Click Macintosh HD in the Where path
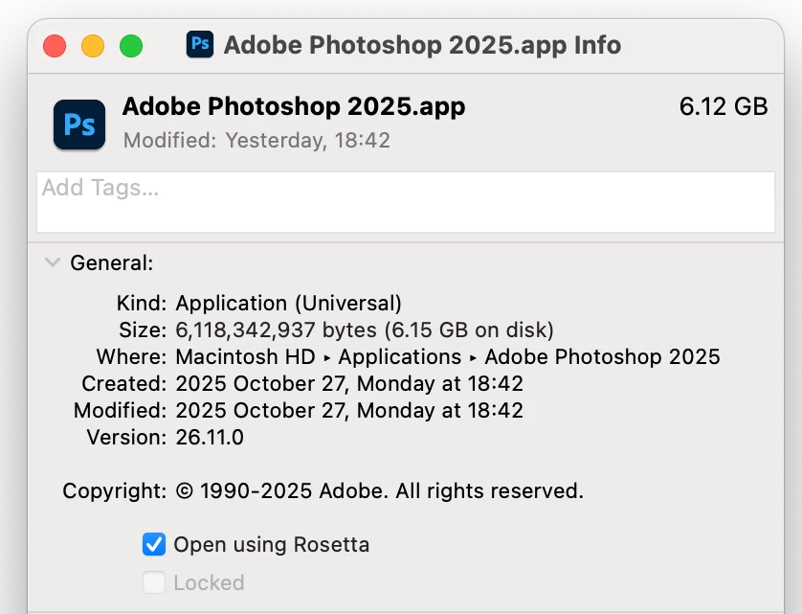Viewport: 802px width, 614px height. [x=245, y=357]
